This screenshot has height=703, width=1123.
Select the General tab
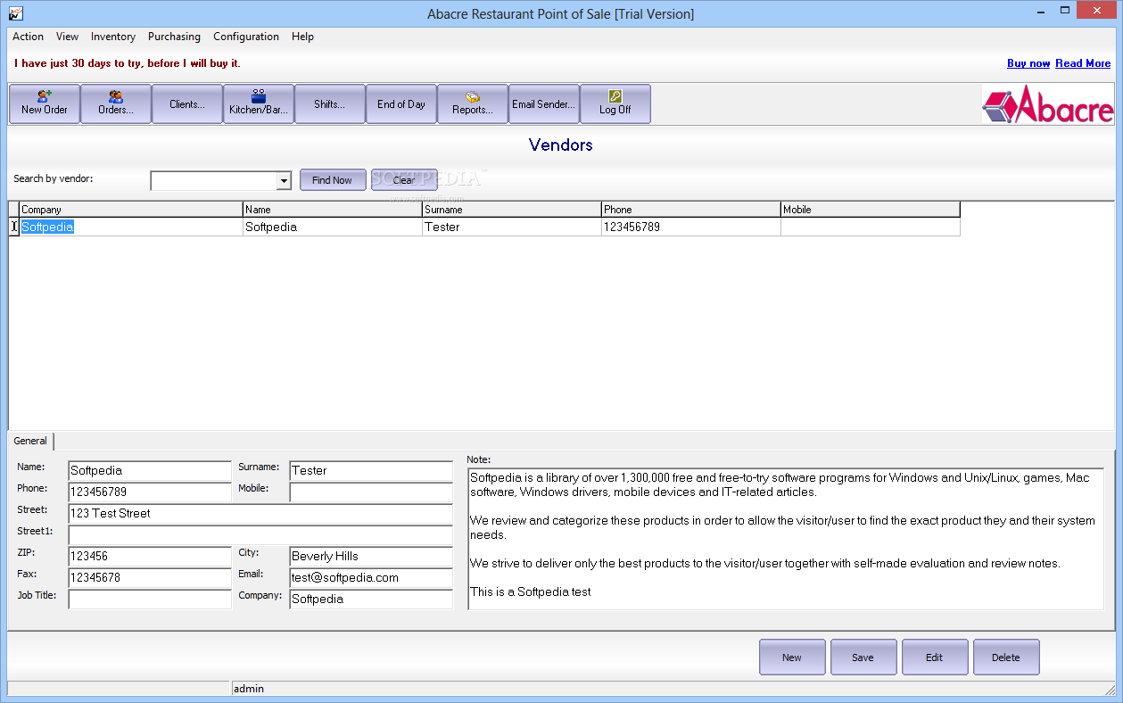point(30,441)
